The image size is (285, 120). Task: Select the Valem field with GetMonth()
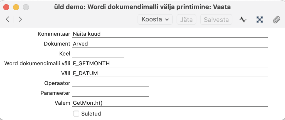(170, 103)
